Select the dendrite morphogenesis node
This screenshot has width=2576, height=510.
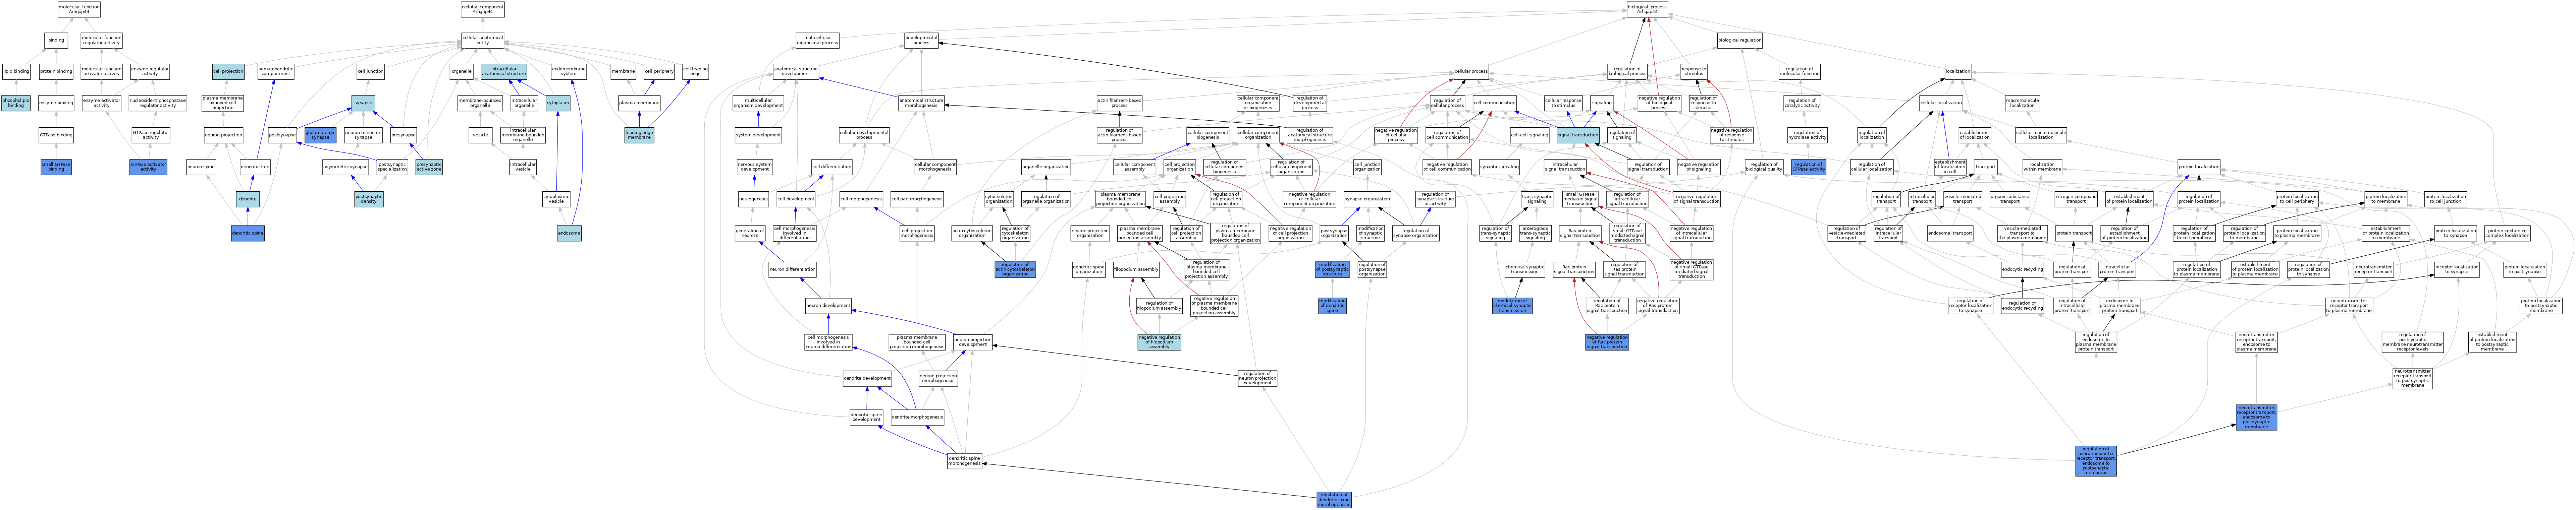point(917,417)
